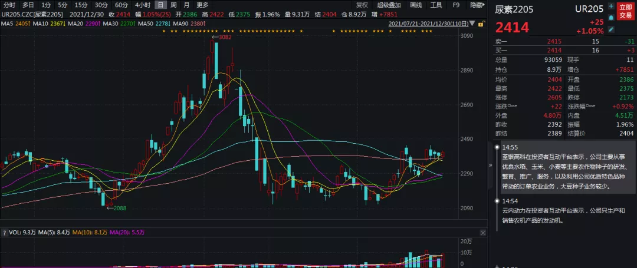Image resolution: width=637 pixels, height=268 pixels.
Task: Click the UR205 contract code
Action: (x=589, y=9)
